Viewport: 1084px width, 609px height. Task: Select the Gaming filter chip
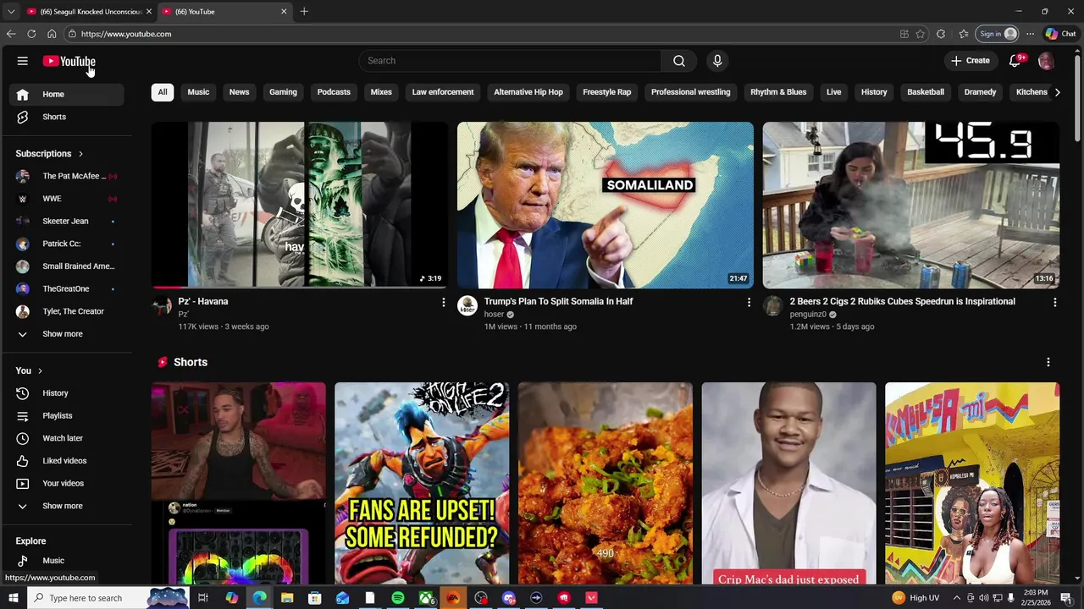click(x=283, y=92)
